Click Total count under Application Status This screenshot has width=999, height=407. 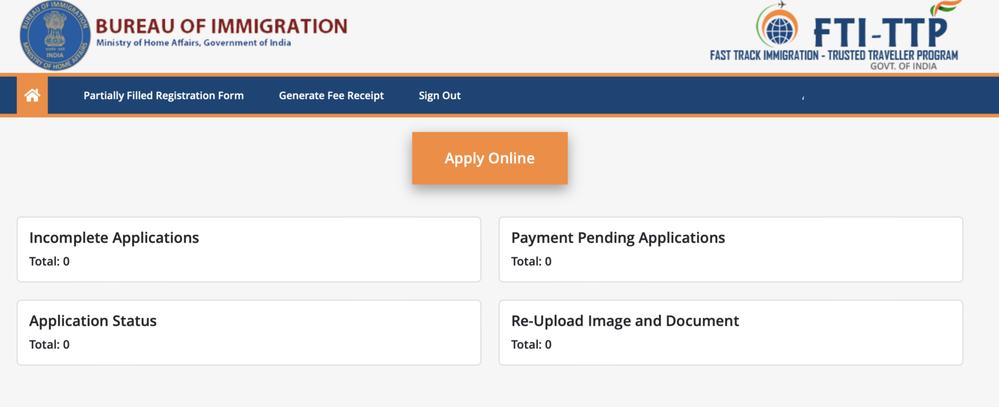pos(49,345)
